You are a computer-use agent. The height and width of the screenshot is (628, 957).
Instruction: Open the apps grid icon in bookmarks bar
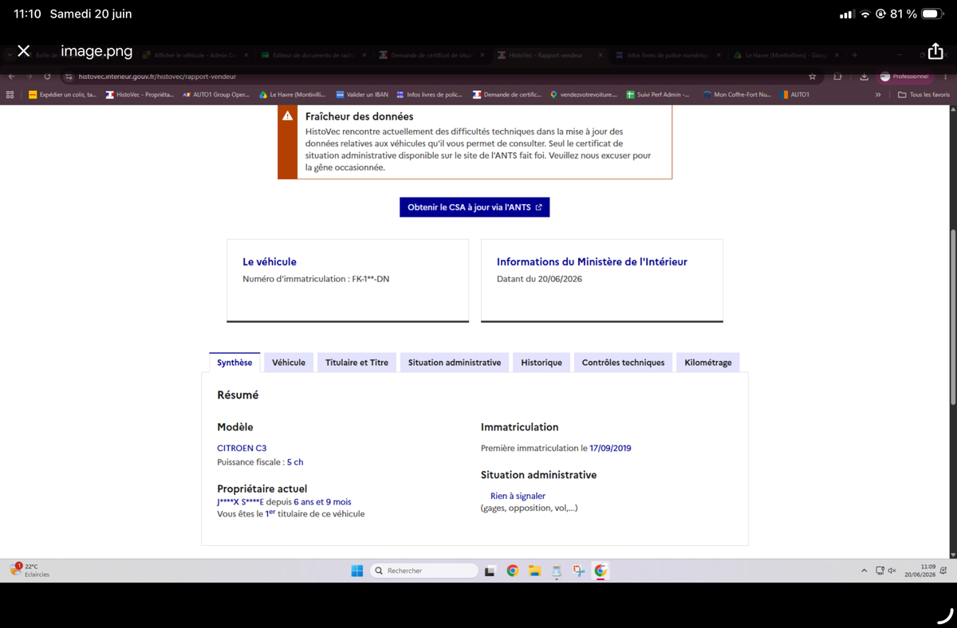(x=10, y=94)
